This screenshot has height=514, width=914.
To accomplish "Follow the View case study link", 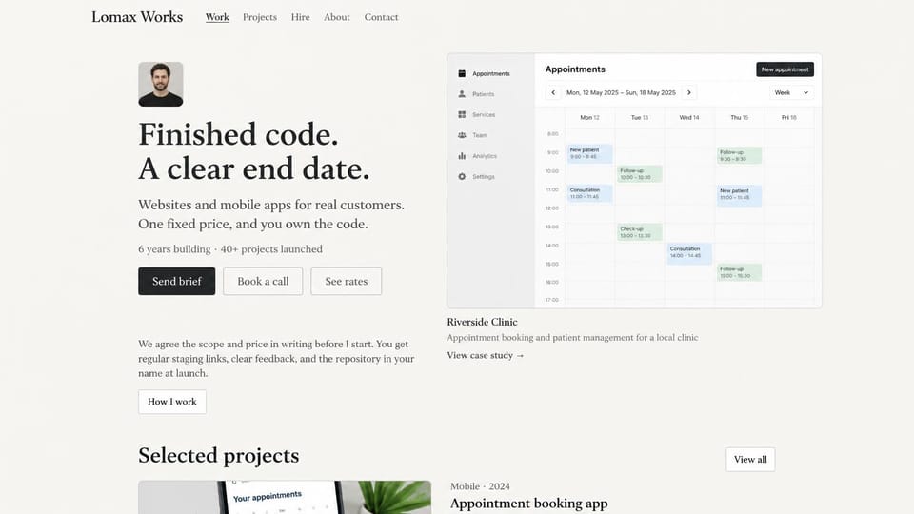I will 486,355.
